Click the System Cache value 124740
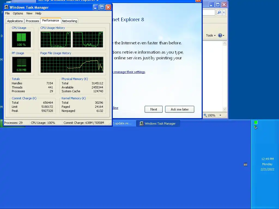The width and height of the screenshot is (279, 209). [98, 91]
